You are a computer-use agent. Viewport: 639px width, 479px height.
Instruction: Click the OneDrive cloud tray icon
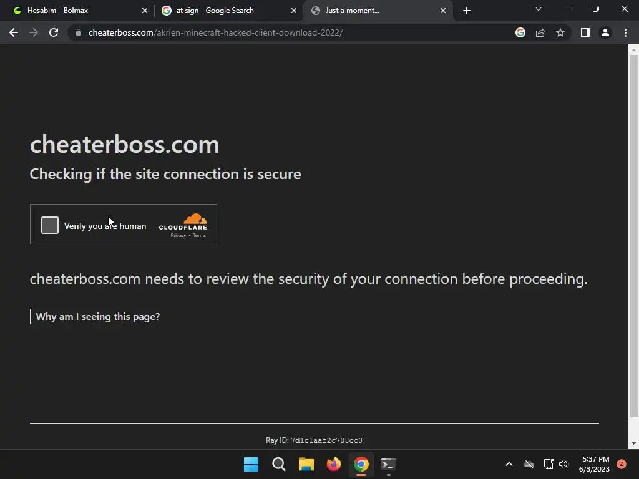(529, 464)
